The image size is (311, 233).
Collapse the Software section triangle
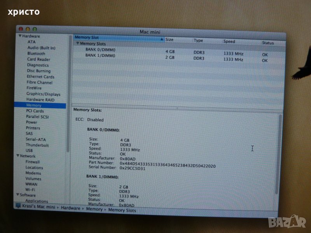(17, 195)
